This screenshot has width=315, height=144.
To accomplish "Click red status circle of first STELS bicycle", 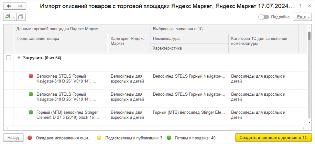I will click(31, 76).
